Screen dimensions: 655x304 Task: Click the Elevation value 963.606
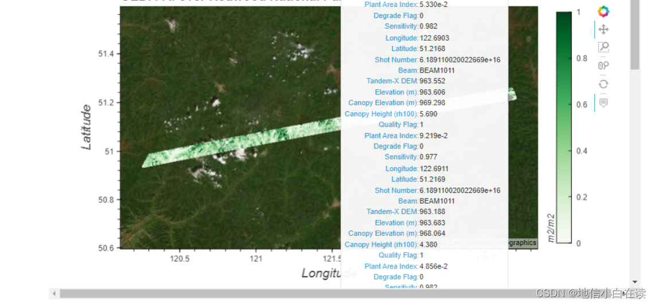coord(432,92)
